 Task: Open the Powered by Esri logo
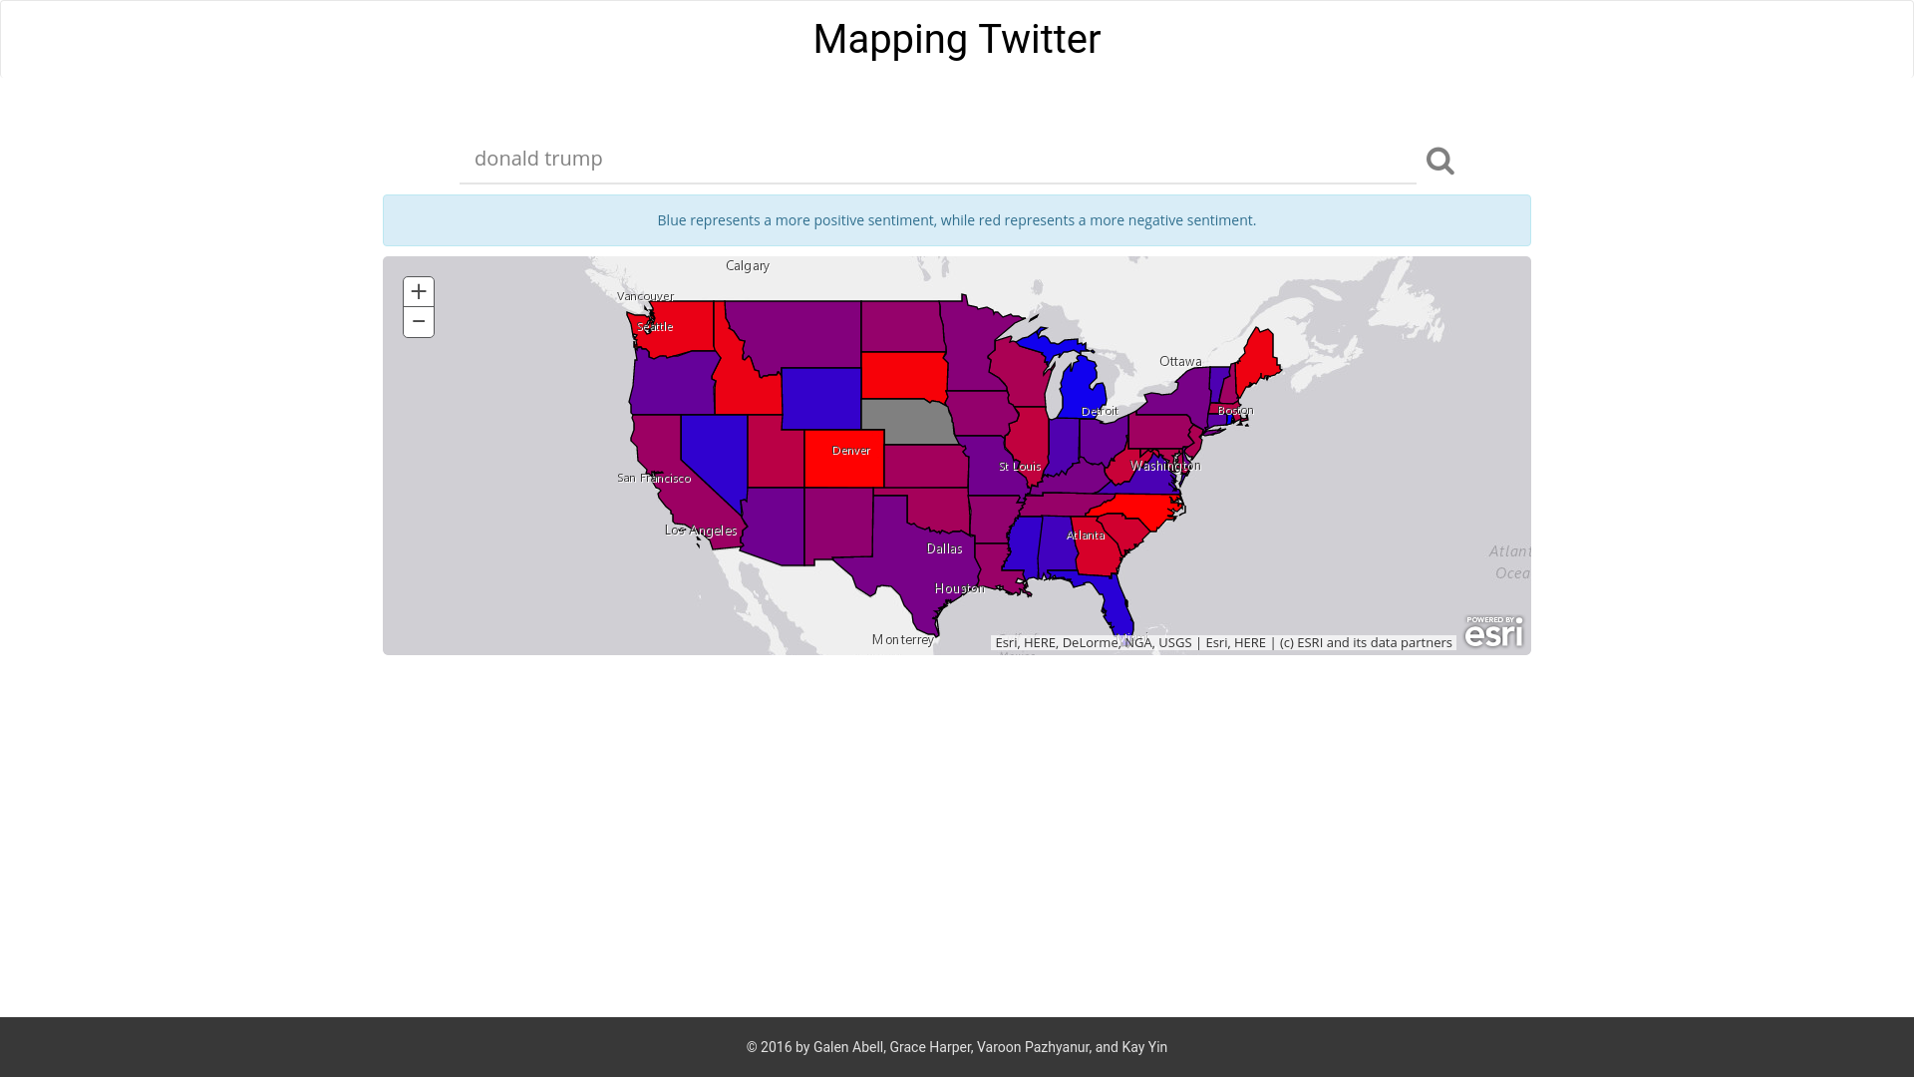tap(1493, 632)
